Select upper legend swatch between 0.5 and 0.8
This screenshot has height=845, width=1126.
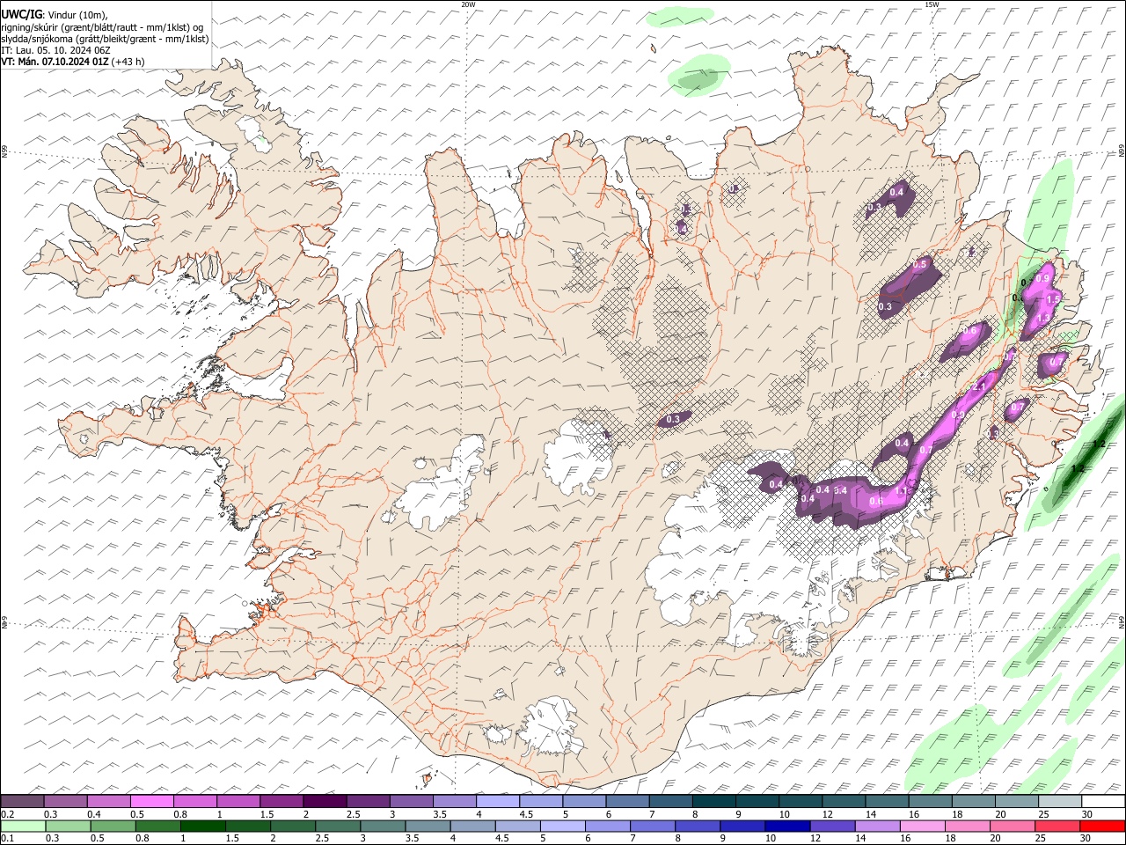152,801
